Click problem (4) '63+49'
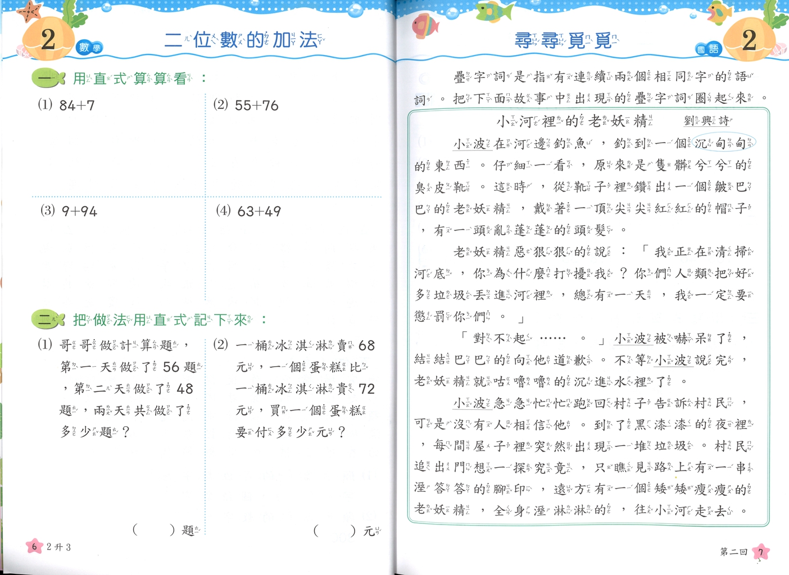789x575 pixels. (x=248, y=211)
